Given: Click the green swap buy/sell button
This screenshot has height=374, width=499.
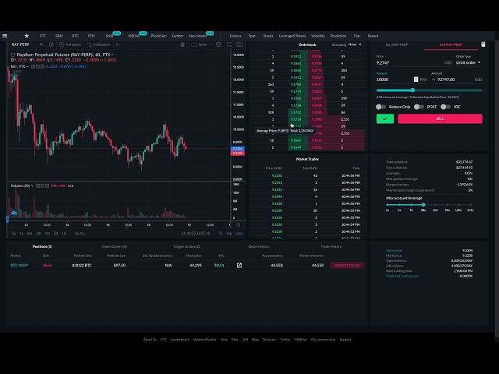Looking at the screenshot, I should coord(385,118).
